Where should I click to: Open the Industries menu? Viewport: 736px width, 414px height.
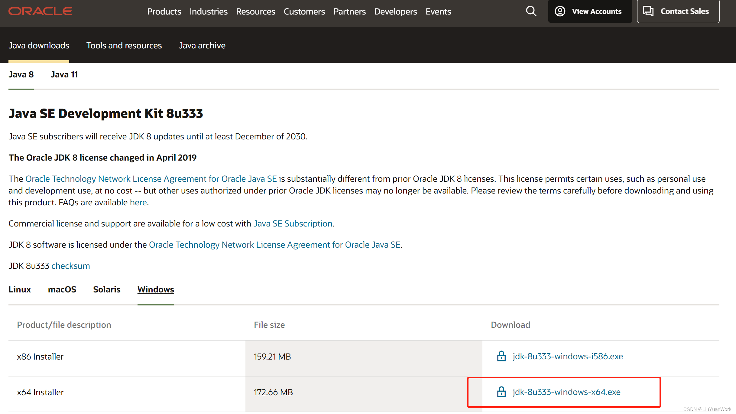point(209,11)
